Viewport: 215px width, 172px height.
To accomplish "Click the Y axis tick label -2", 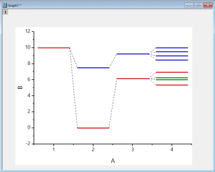I will 28,143.
